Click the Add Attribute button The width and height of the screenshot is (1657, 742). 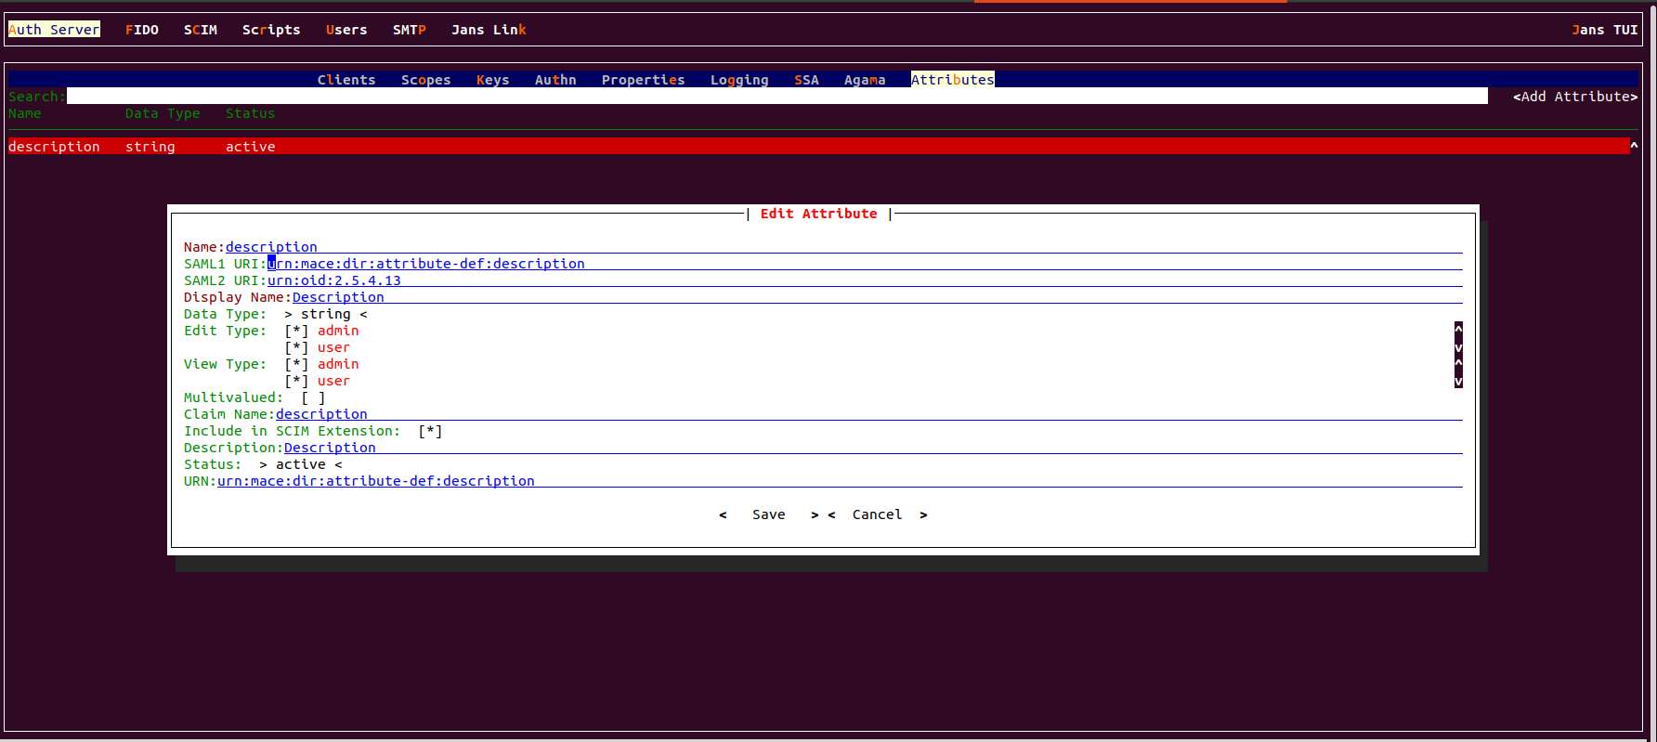(1574, 97)
